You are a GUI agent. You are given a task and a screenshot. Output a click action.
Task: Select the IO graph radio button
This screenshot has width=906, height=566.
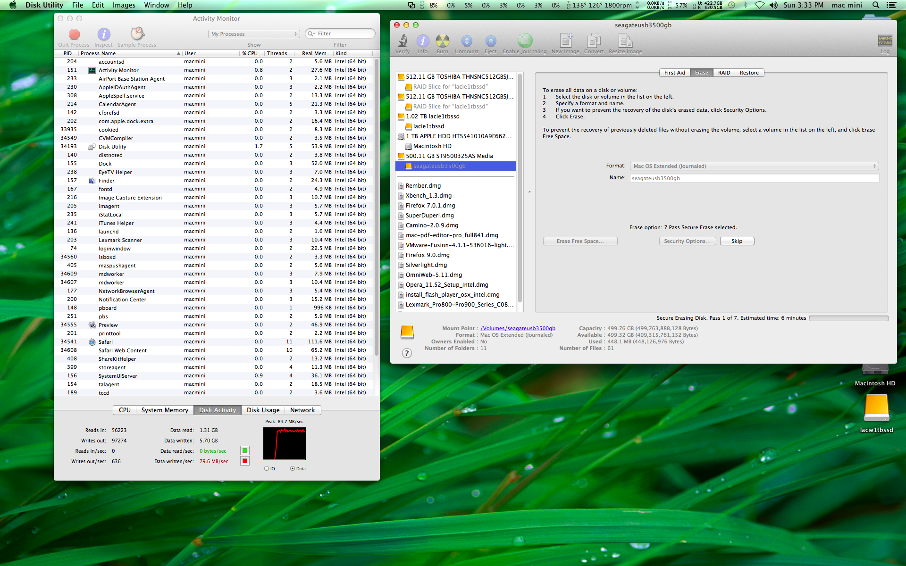point(267,468)
